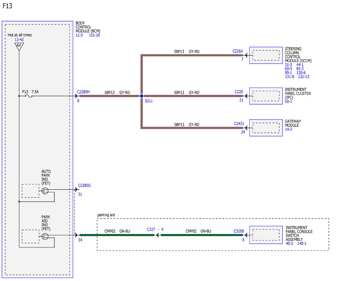Select the Gateway Module component box
Image resolution: width=363 pixels, height=281 pixels.
266,128
